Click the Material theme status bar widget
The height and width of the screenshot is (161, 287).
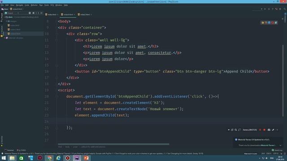251,154
